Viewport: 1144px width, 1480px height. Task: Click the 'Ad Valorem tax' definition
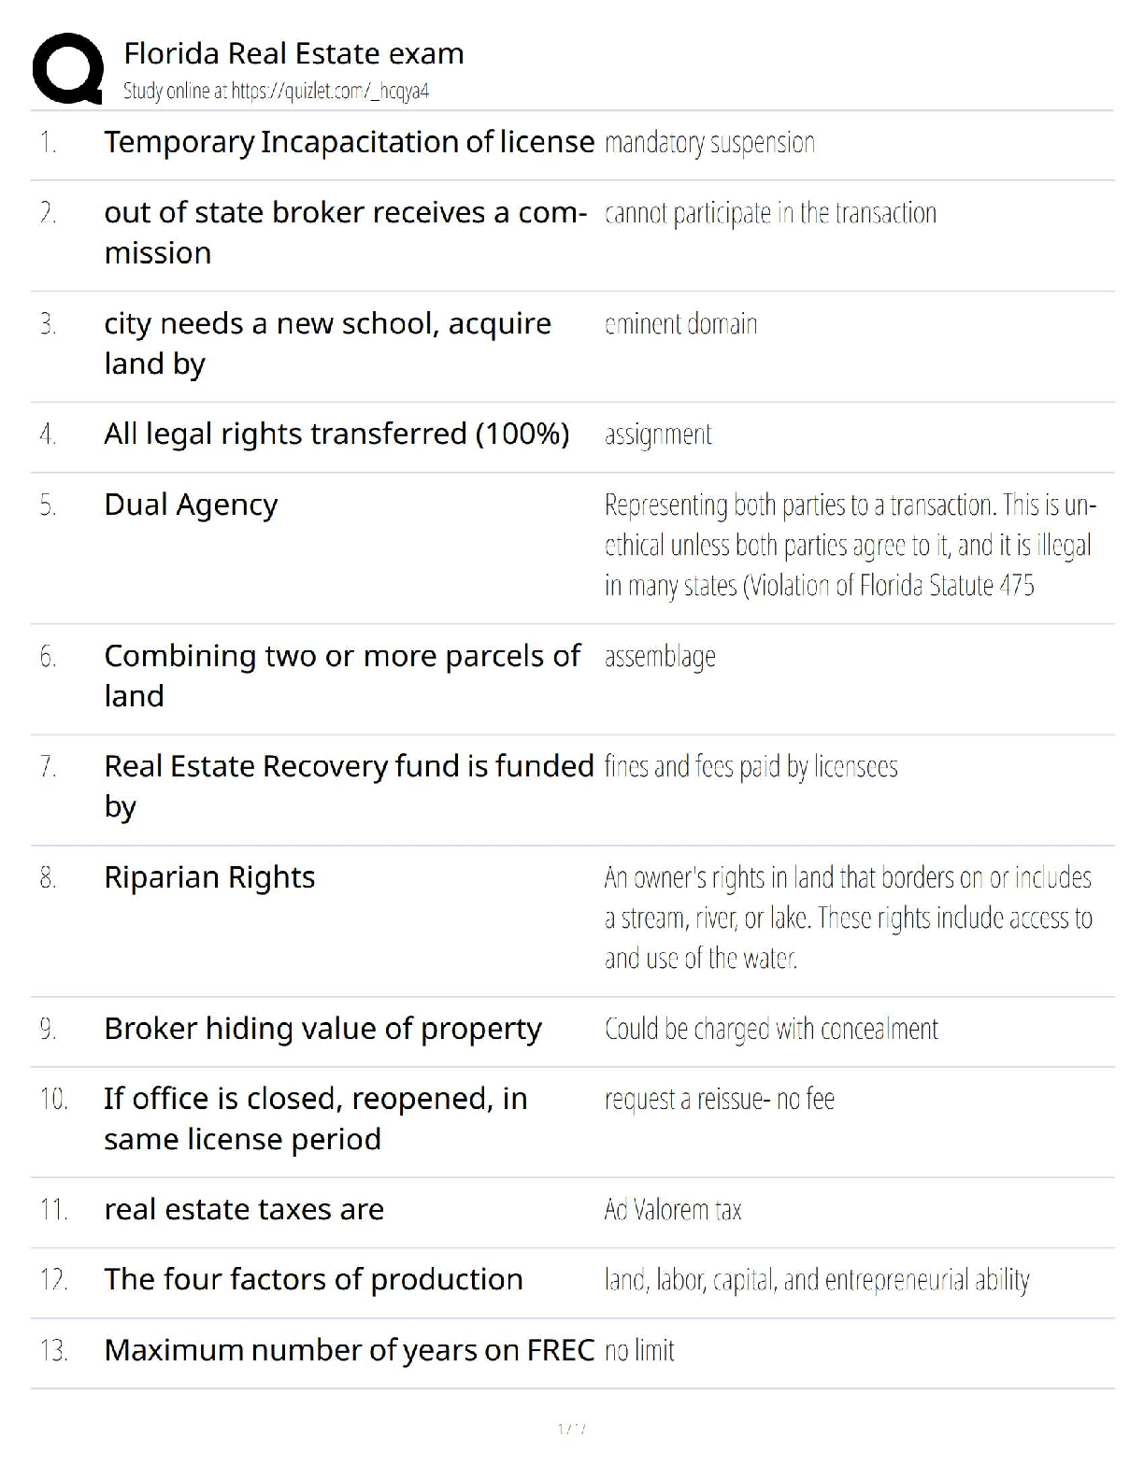672,1210
